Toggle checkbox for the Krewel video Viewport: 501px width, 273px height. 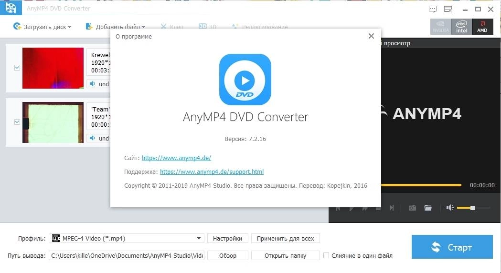pyautogui.click(x=17, y=68)
